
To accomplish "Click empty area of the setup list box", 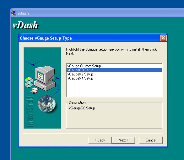I will (x=114, y=89).
